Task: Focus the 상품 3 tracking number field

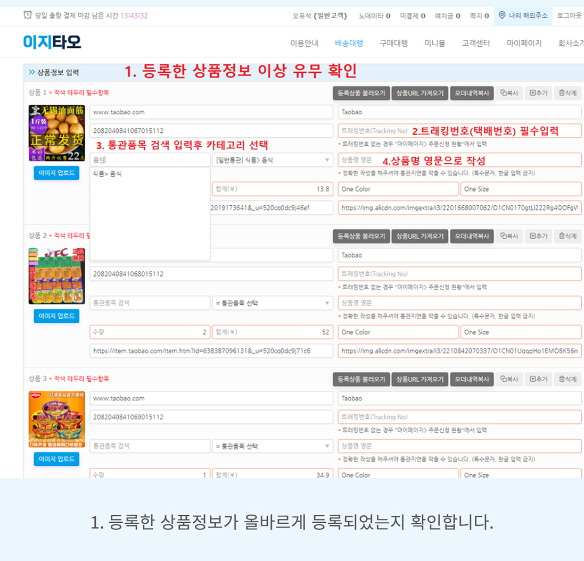Action: tap(459, 417)
